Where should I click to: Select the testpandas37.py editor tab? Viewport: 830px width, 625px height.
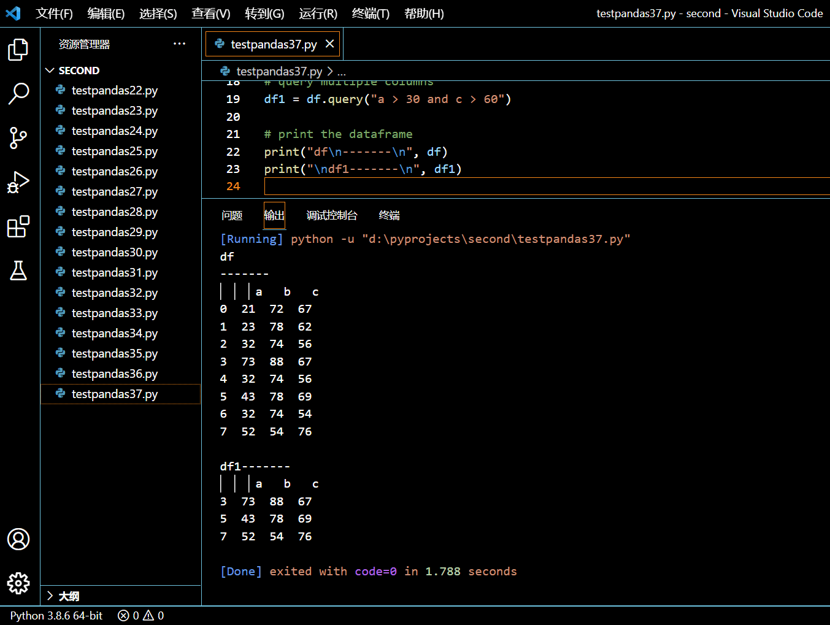click(x=272, y=44)
